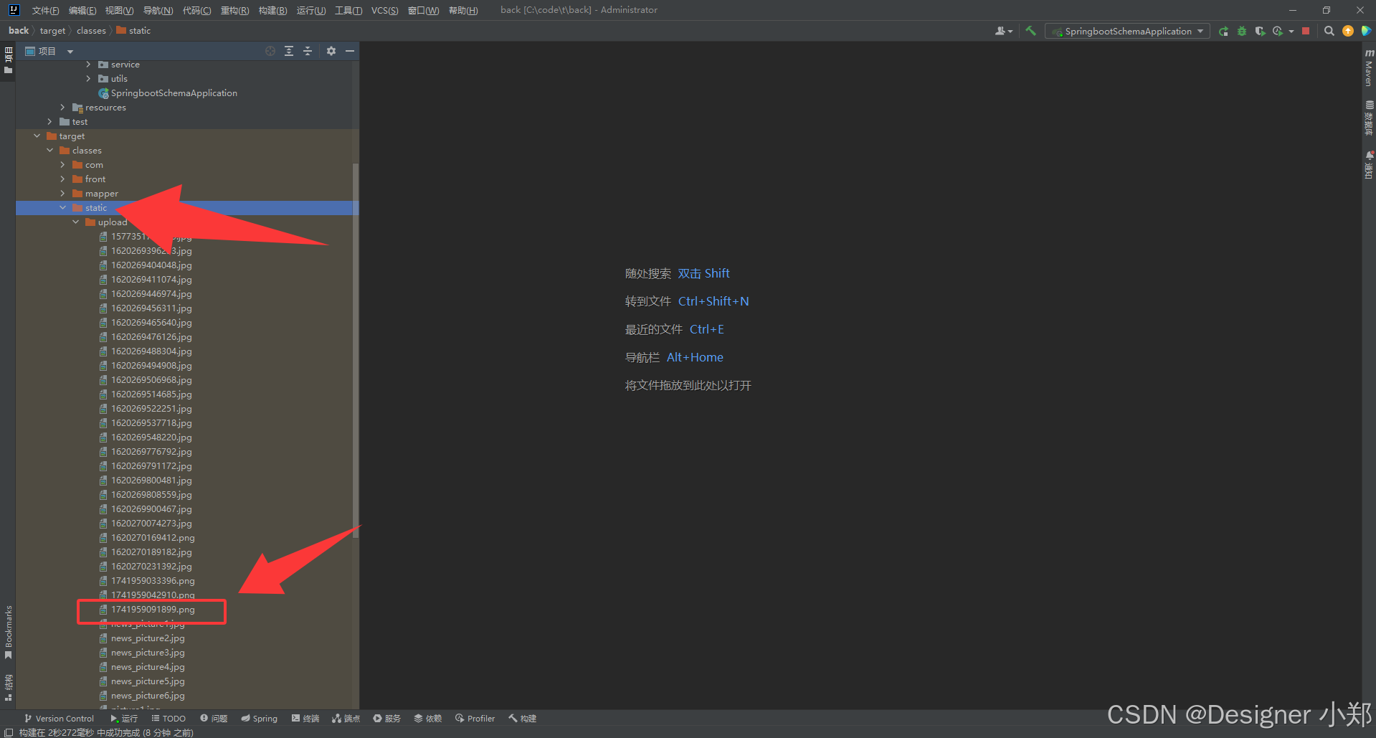Image resolution: width=1376 pixels, height=738 pixels.
Task: Open the File menu
Action: click(x=45, y=10)
